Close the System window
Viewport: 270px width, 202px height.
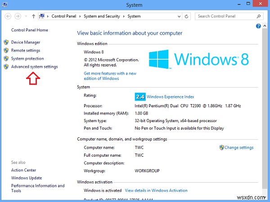pyautogui.click(x=261, y=4)
